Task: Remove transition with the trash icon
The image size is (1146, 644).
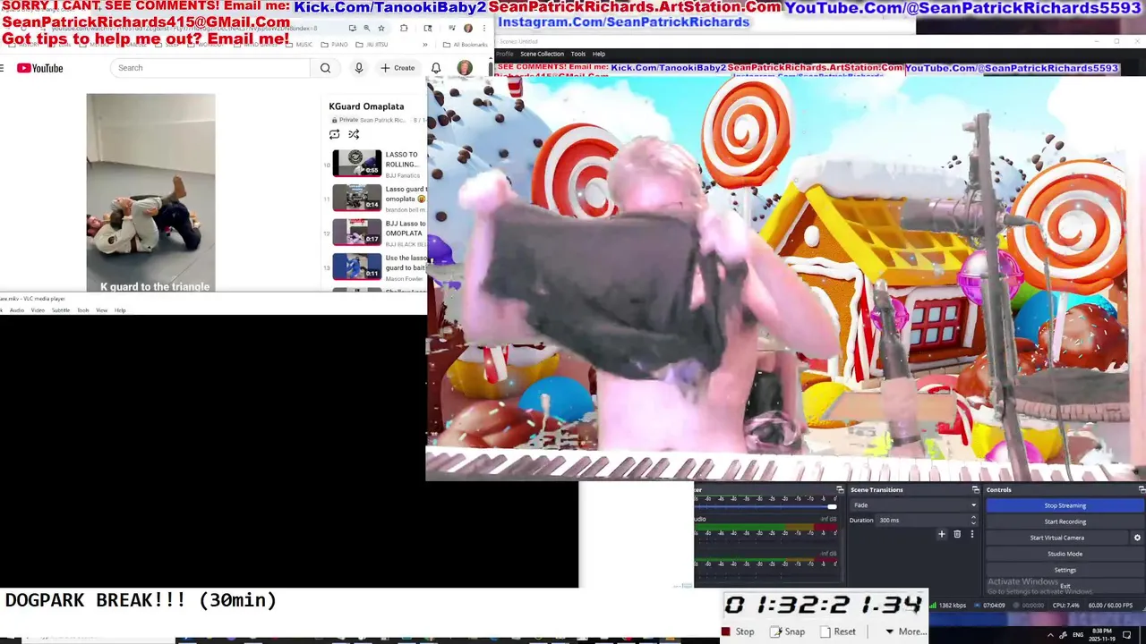Action: pos(957,534)
